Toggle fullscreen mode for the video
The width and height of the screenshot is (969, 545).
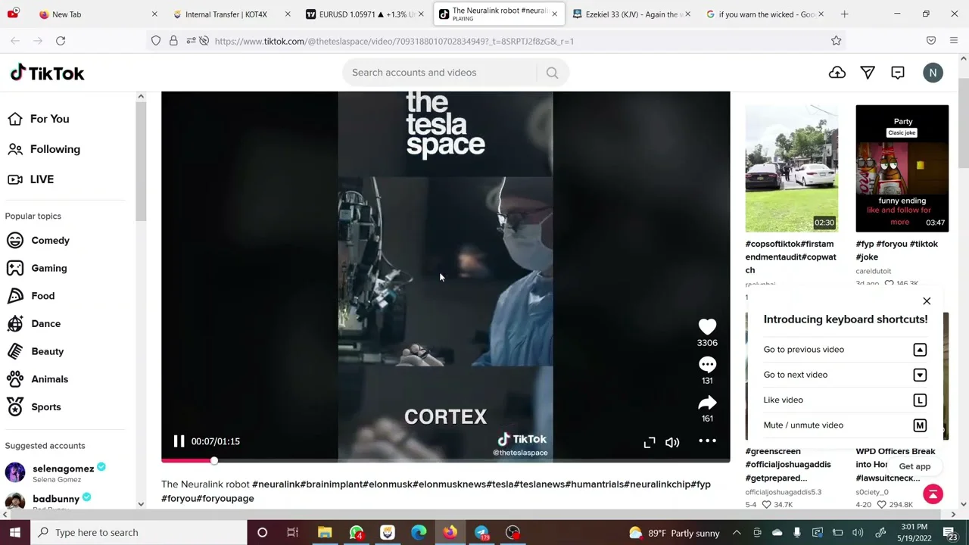coord(650,442)
